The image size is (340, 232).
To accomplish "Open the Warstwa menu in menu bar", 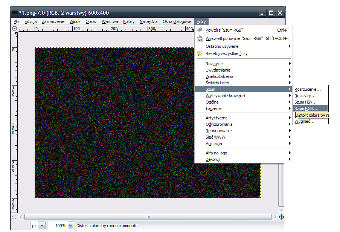I will tap(110, 21).
